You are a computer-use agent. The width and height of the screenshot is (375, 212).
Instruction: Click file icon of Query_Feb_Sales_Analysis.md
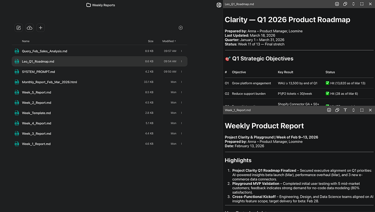click(x=17, y=51)
